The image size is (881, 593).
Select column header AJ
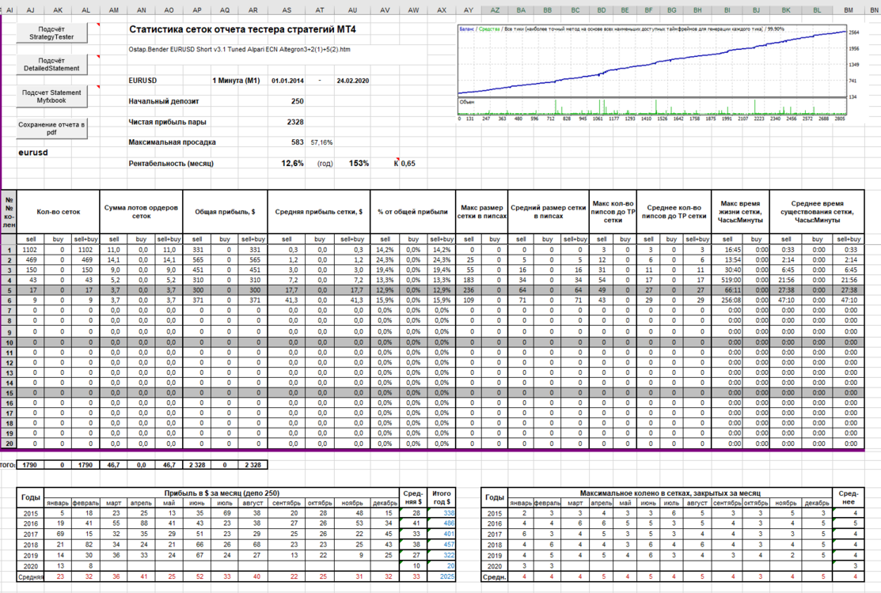31,10
